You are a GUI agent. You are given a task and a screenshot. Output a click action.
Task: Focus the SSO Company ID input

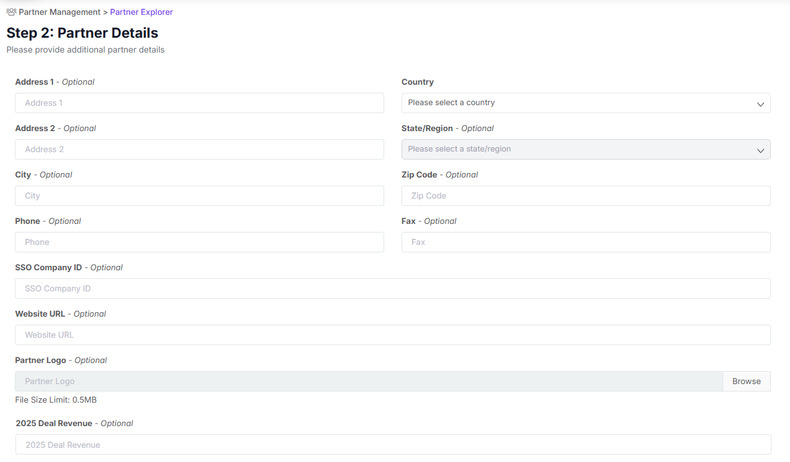(x=392, y=288)
